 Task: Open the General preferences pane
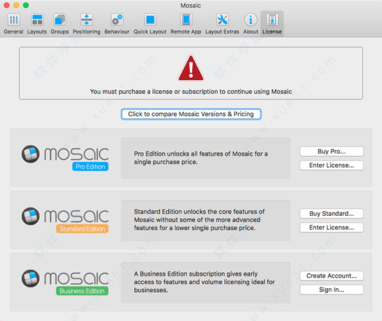pyautogui.click(x=13, y=24)
